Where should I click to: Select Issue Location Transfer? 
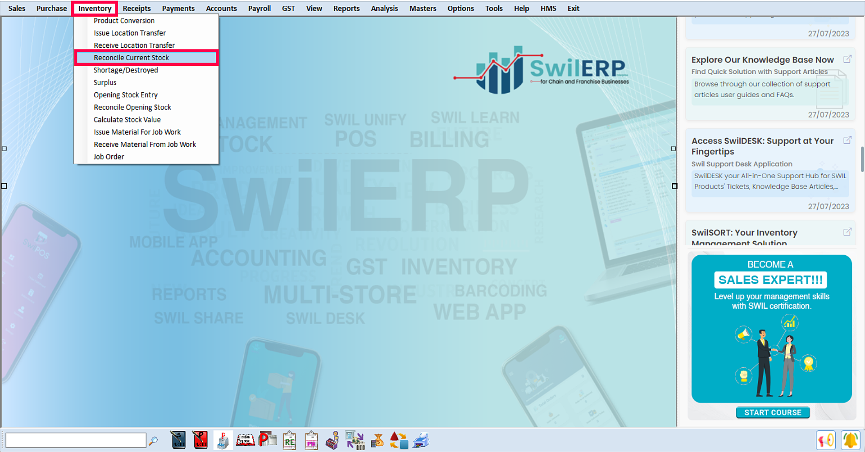point(146,33)
